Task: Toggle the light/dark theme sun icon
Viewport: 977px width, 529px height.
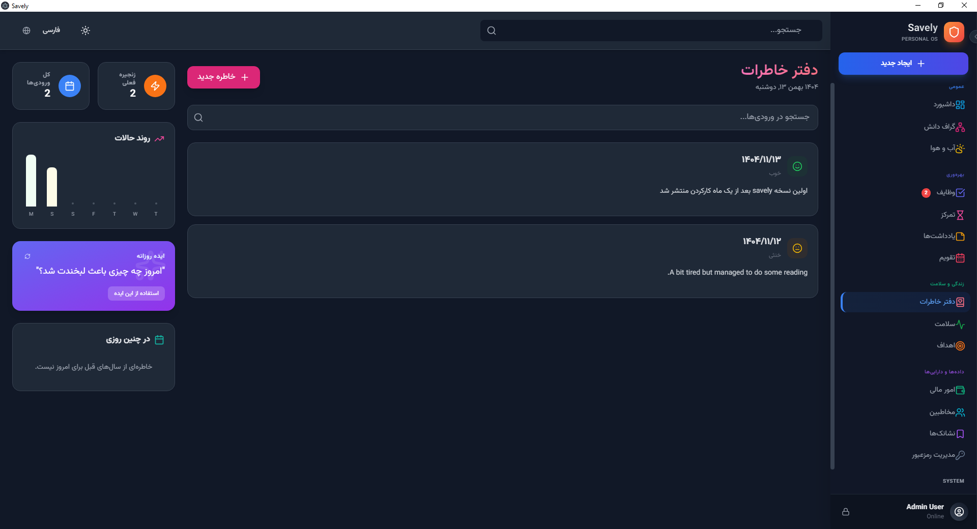Action: click(85, 31)
